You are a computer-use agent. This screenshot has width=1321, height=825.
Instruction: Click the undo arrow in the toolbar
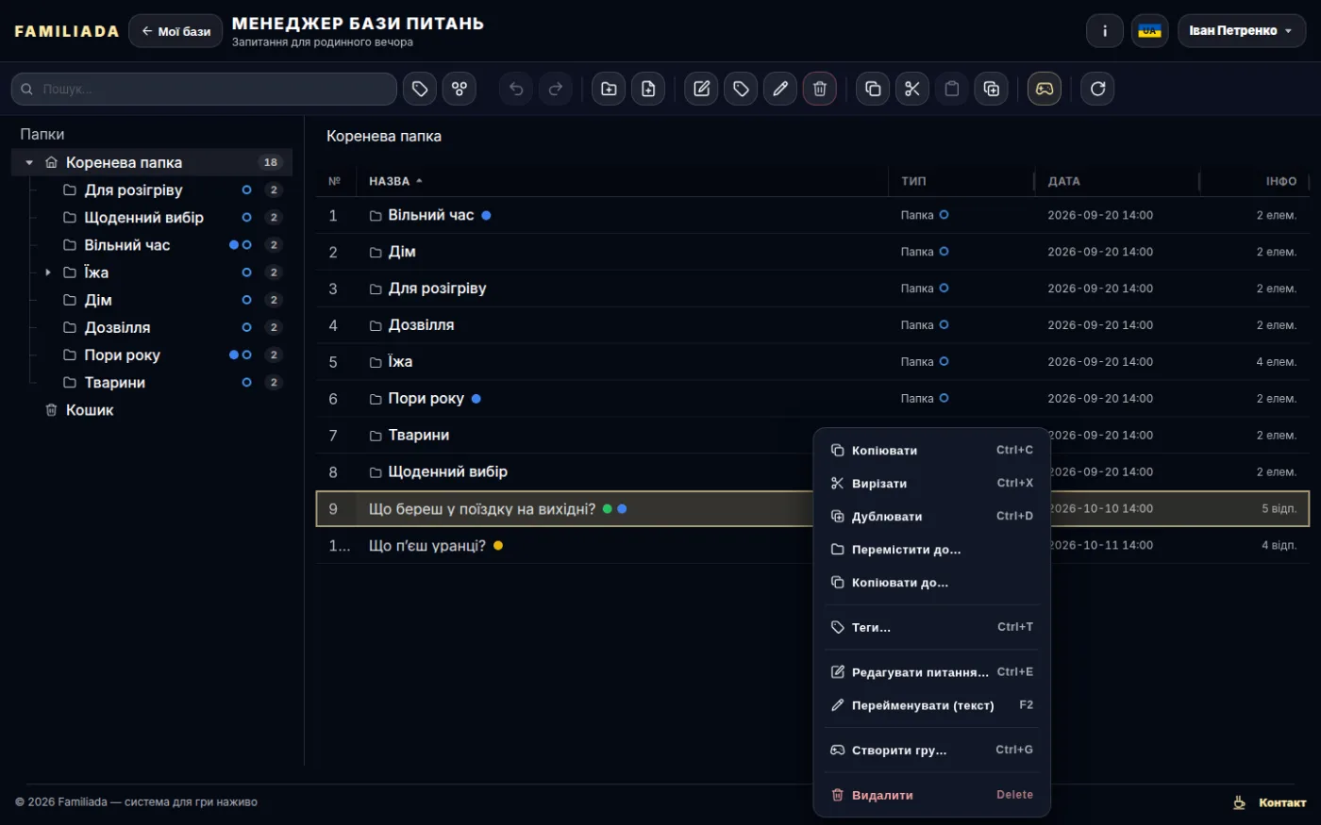[516, 89]
